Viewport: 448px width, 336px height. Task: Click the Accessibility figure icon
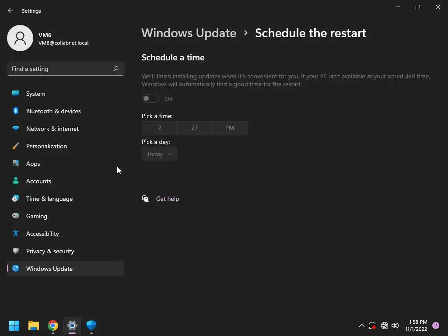coord(16,234)
